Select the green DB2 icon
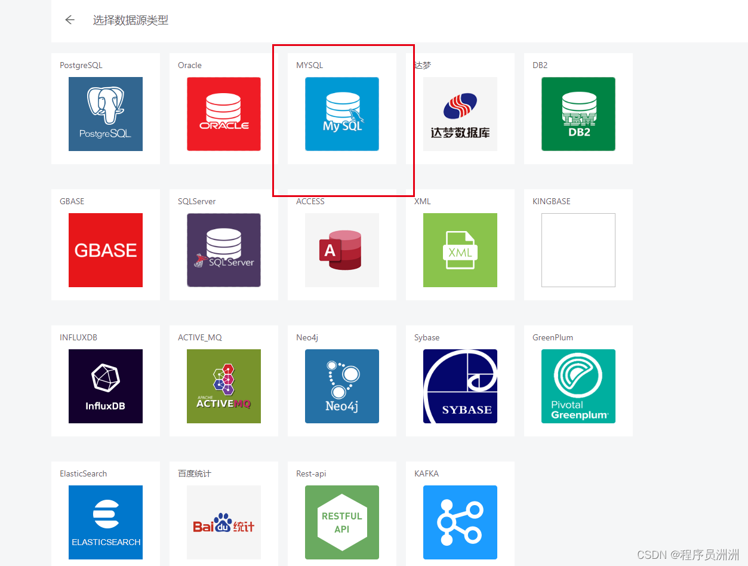 click(578, 114)
